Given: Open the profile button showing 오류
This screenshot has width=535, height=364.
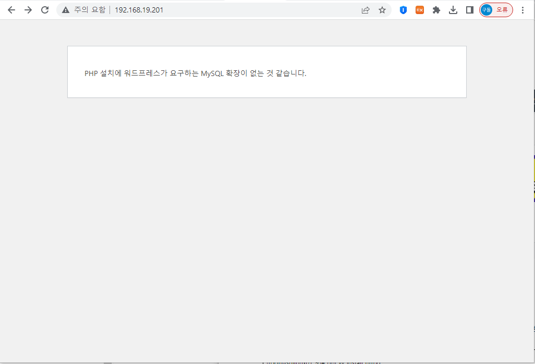Looking at the screenshot, I should coord(496,10).
